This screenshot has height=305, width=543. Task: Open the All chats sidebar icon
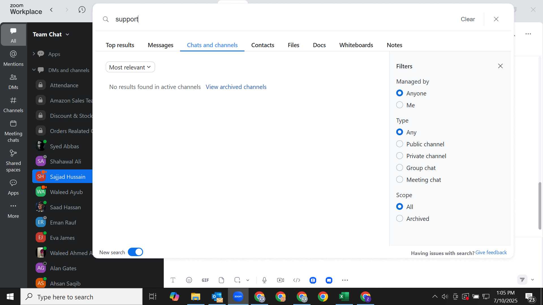(x=13, y=35)
